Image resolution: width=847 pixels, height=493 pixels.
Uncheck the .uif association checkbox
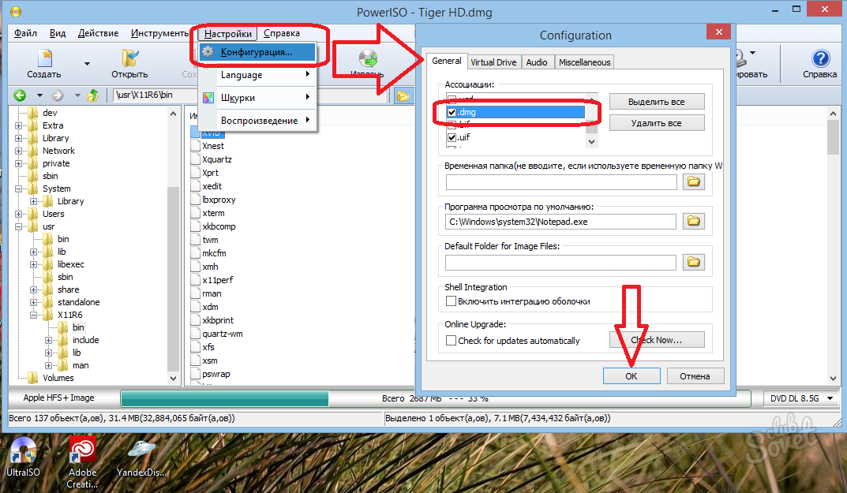point(452,137)
